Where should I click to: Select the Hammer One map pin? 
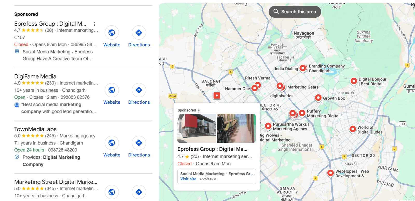click(x=255, y=88)
